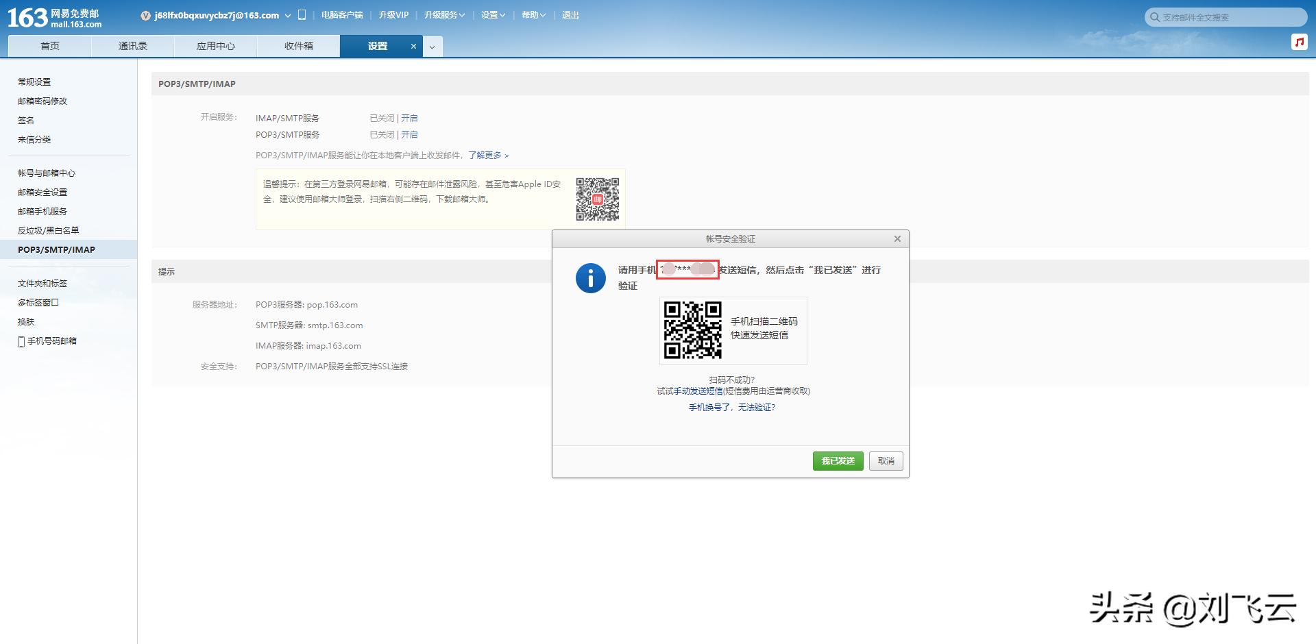Close the 设置 tab with its X
Image resolution: width=1316 pixels, height=644 pixels.
coord(413,47)
